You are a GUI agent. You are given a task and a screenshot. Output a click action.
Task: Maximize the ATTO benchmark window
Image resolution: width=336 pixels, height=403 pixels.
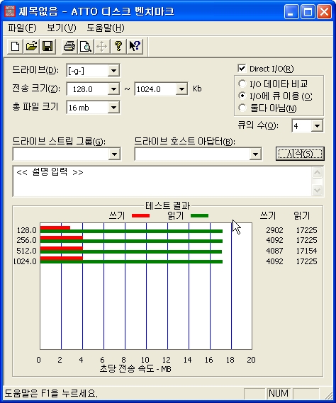pos(308,12)
